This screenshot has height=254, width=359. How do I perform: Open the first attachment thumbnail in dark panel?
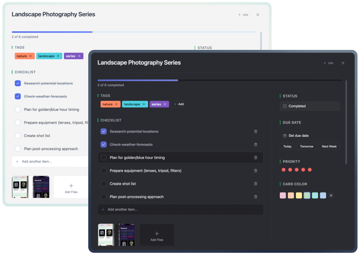point(106,235)
